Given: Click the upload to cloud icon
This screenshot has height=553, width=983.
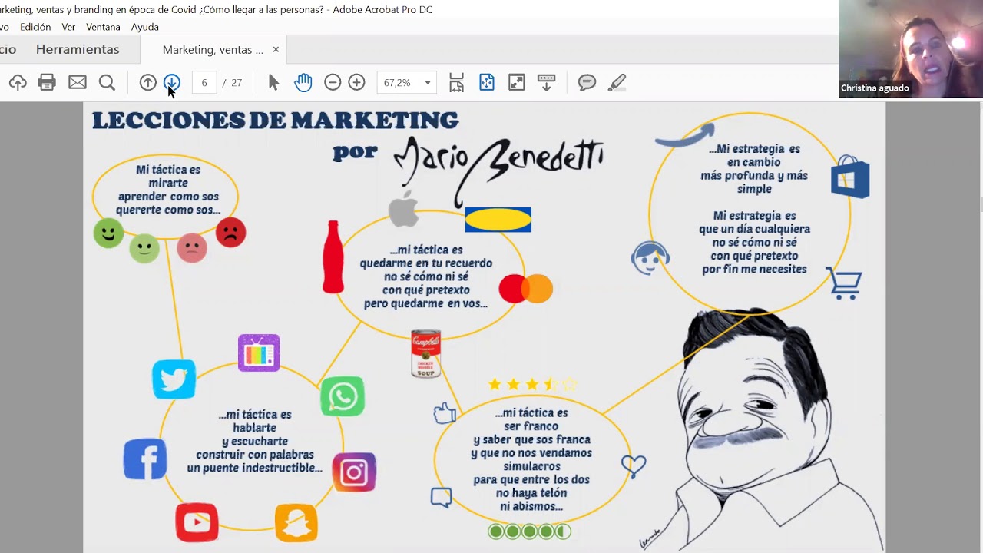Looking at the screenshot, I should 18,82.
